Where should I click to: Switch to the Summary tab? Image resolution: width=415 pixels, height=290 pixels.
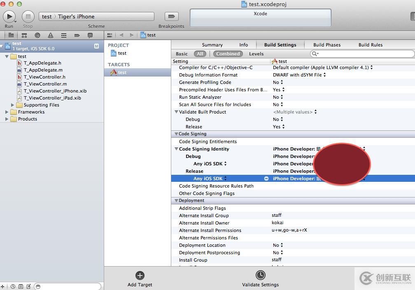pyautogui.click(x=212, y=45)
